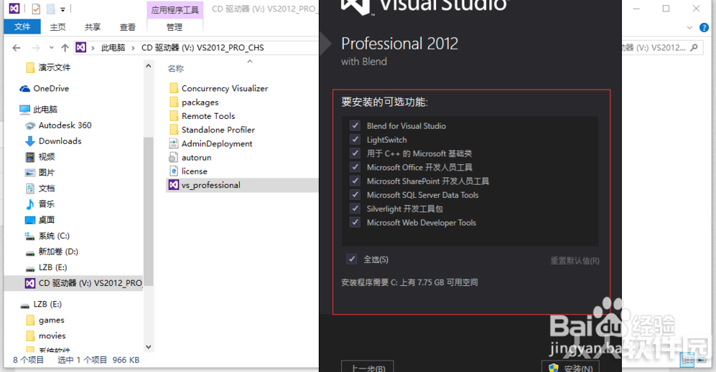Click the search magnifier icon
Screen dimensions: 716x372
click(694, 47)
